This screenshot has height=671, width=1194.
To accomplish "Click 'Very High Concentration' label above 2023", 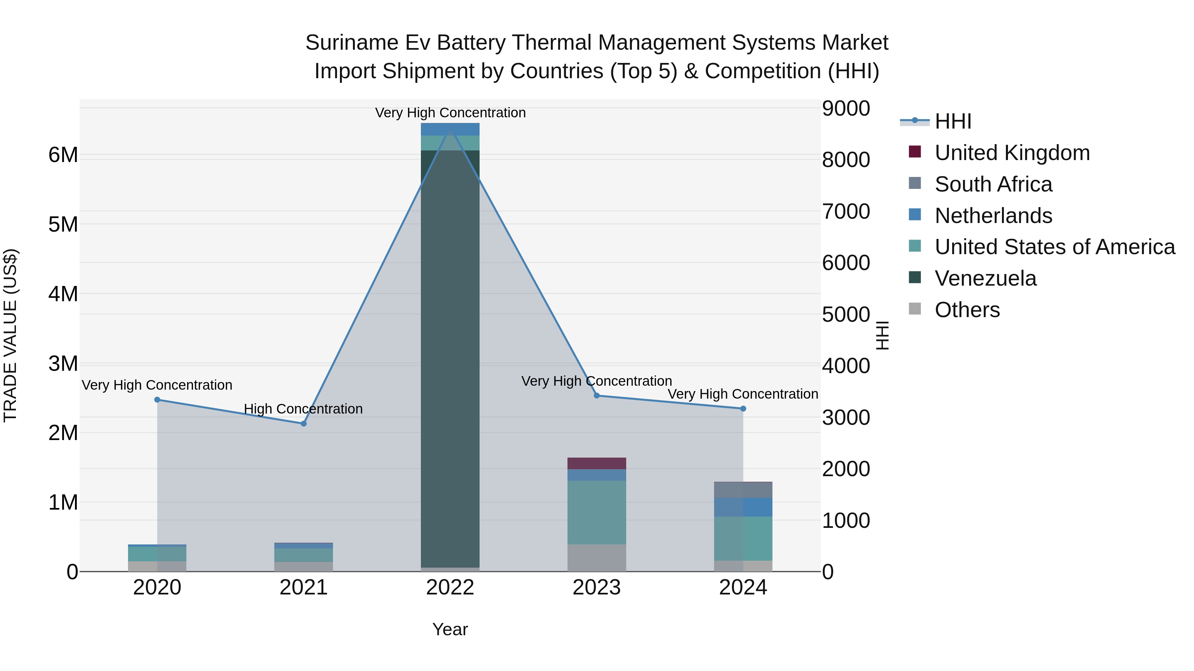I will tap(597, 381).
